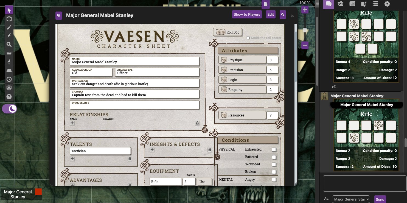
Task: Roll Empathy with its dice icon
Action: click(224, 90)
